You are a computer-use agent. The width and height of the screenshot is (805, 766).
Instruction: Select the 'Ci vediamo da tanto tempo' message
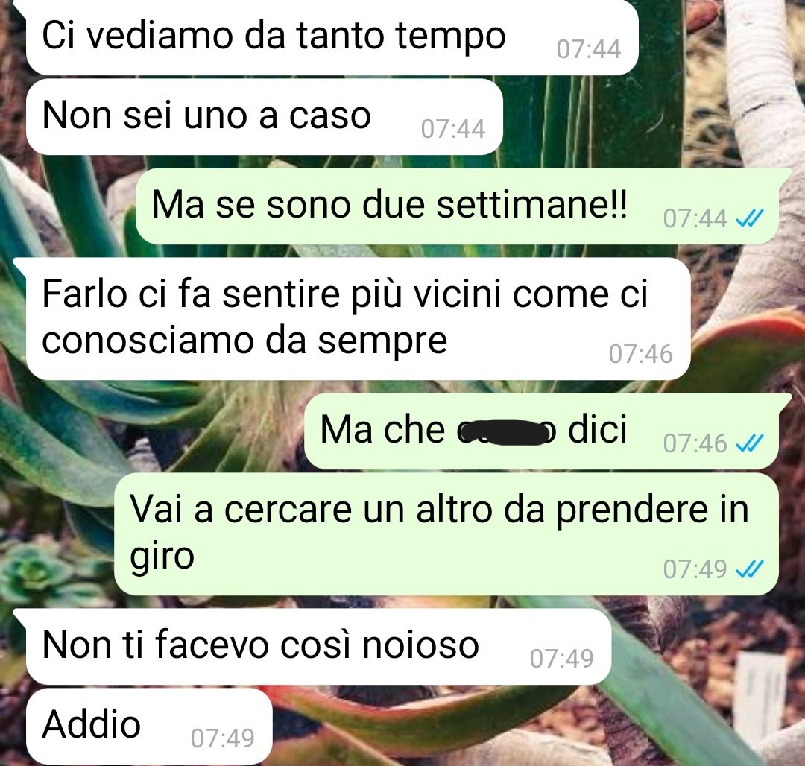tap(332, 37)
